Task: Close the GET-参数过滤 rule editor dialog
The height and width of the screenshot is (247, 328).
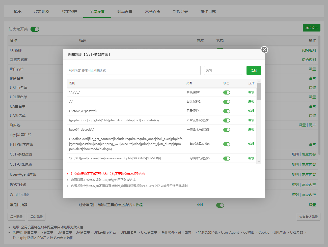Action: [264, 50]
